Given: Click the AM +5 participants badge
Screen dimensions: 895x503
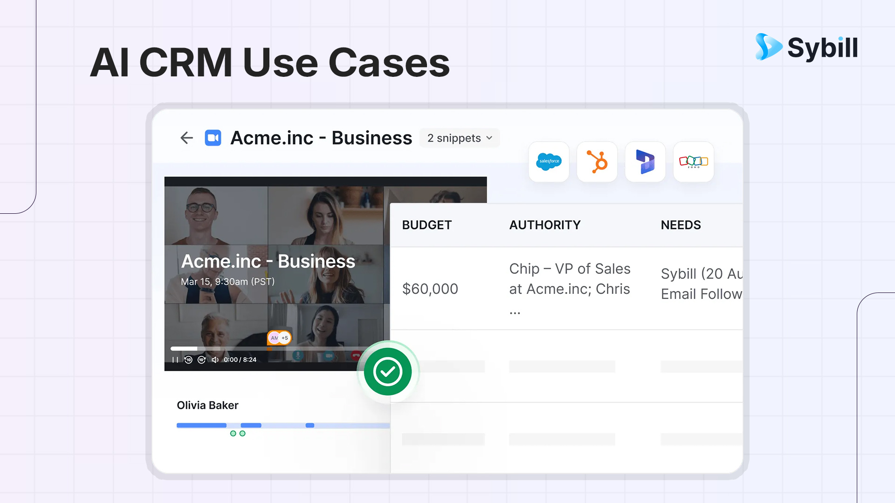Looking at the screenshot, I should point(280,338).
